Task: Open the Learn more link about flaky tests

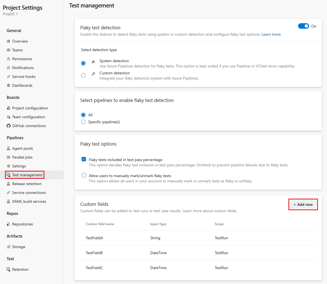Action: (x=271, y=34)
